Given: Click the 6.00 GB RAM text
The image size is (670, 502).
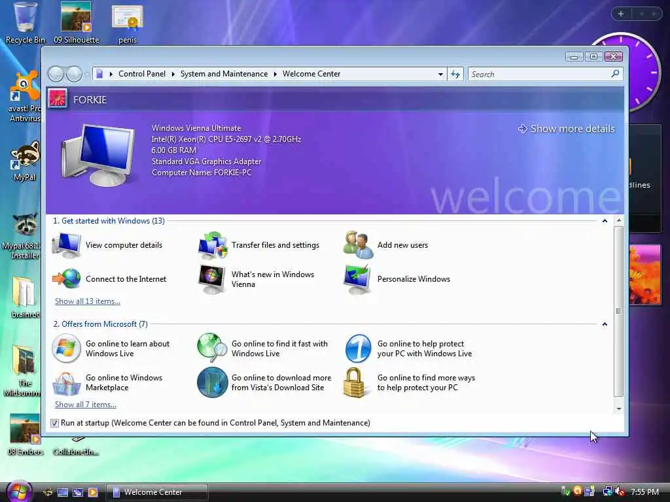Looking at the screenshot, I should click(x=174, y=150).
